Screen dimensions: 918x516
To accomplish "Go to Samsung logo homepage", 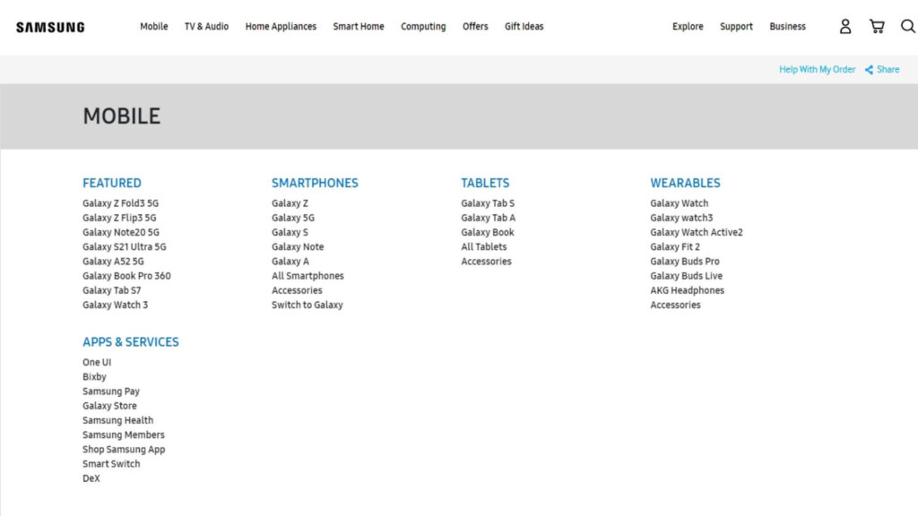I will pos(50,27).
